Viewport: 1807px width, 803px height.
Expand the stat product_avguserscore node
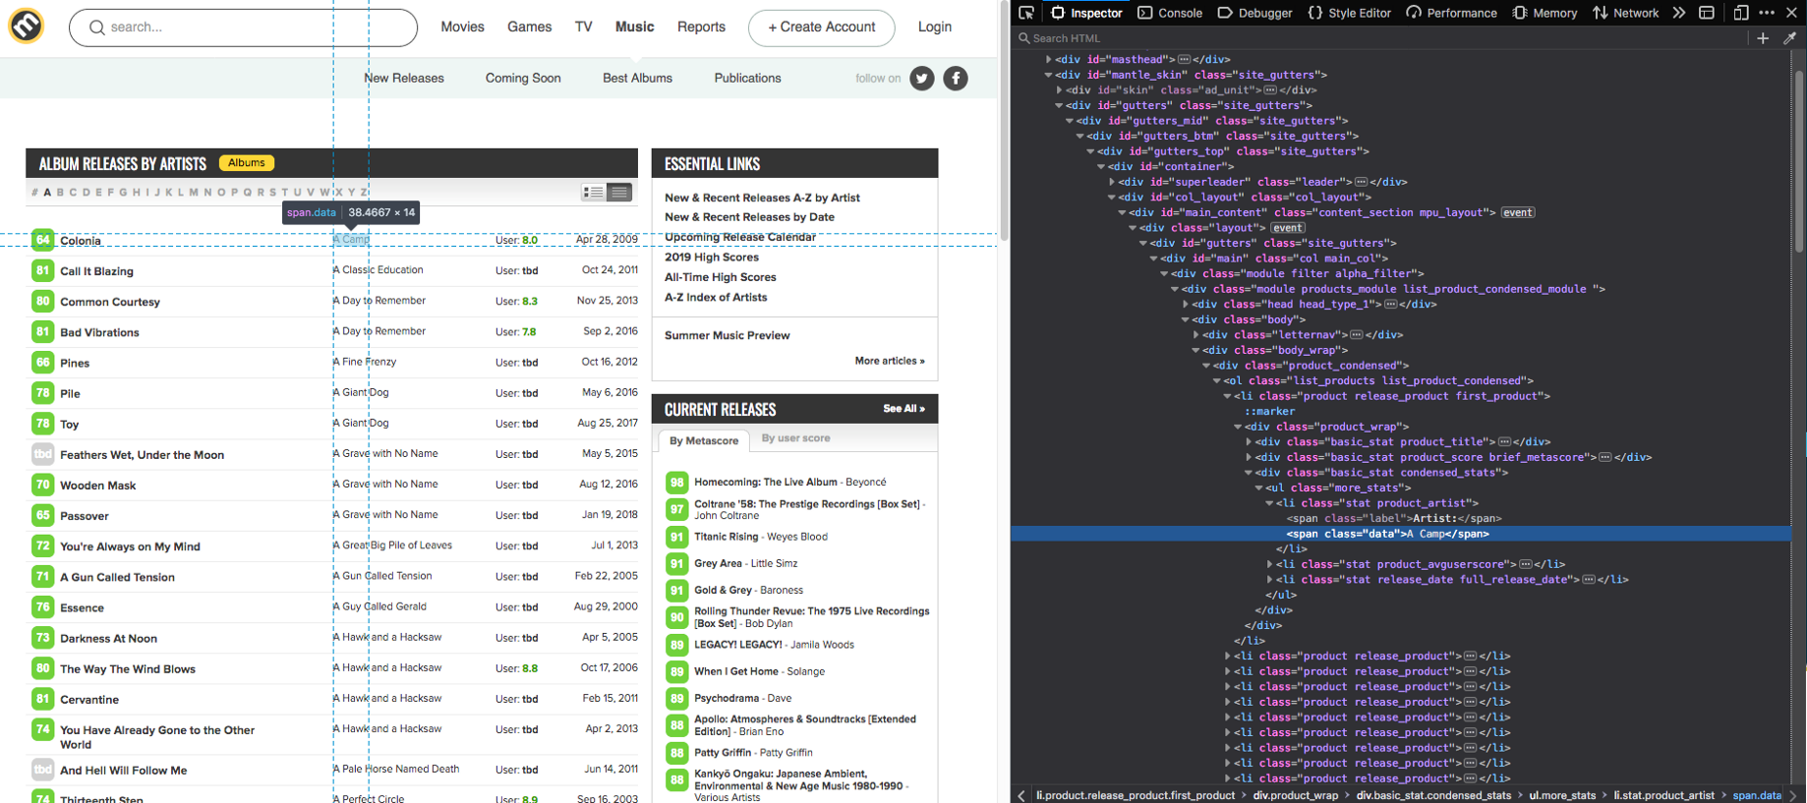tap(1269, 564)
